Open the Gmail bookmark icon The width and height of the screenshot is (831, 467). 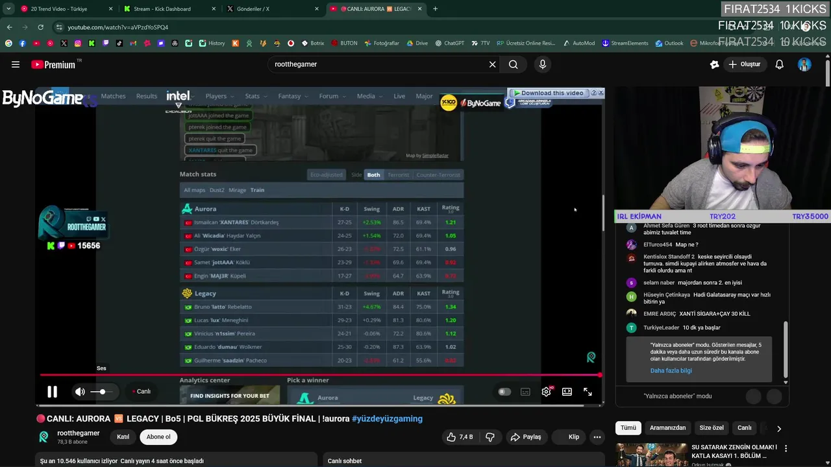(133, 43)
